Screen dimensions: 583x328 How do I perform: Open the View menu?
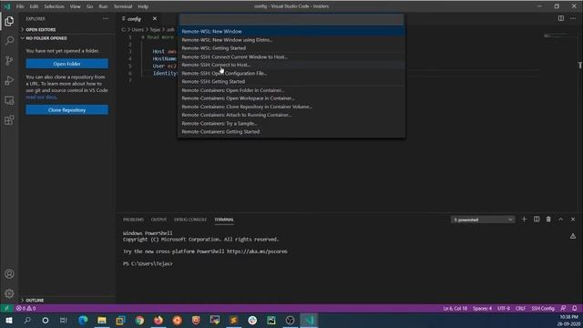75,6
